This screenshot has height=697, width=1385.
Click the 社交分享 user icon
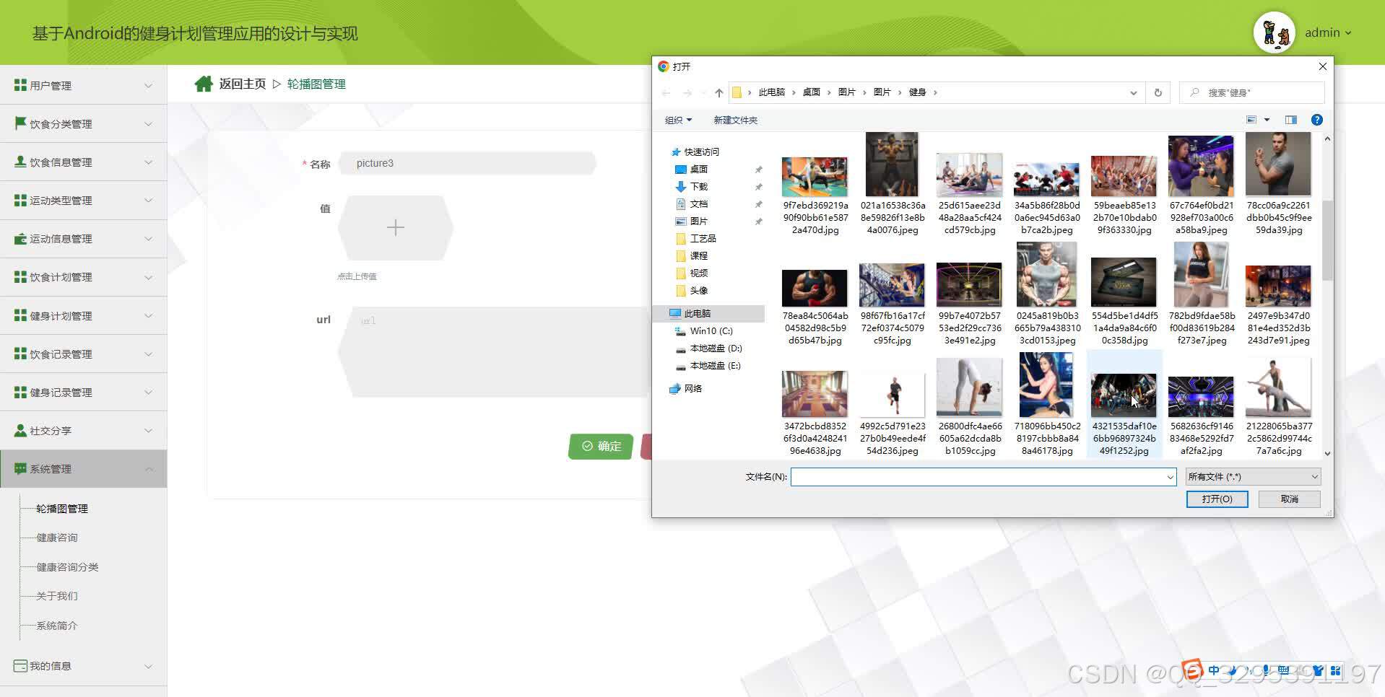(x=20, y=430)
